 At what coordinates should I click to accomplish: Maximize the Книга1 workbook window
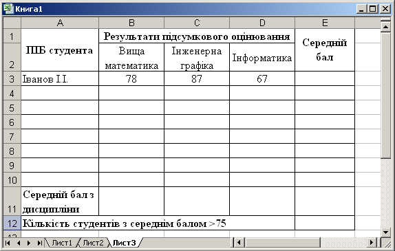click(x=373, y=9)
